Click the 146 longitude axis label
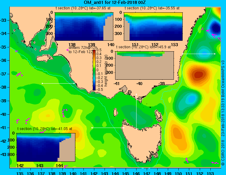This screenshot has width=226, height=175. pyautogui.click(x=136, y=173)
